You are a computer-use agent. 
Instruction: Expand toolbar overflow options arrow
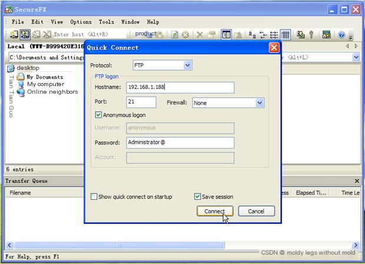pos(350,37)
